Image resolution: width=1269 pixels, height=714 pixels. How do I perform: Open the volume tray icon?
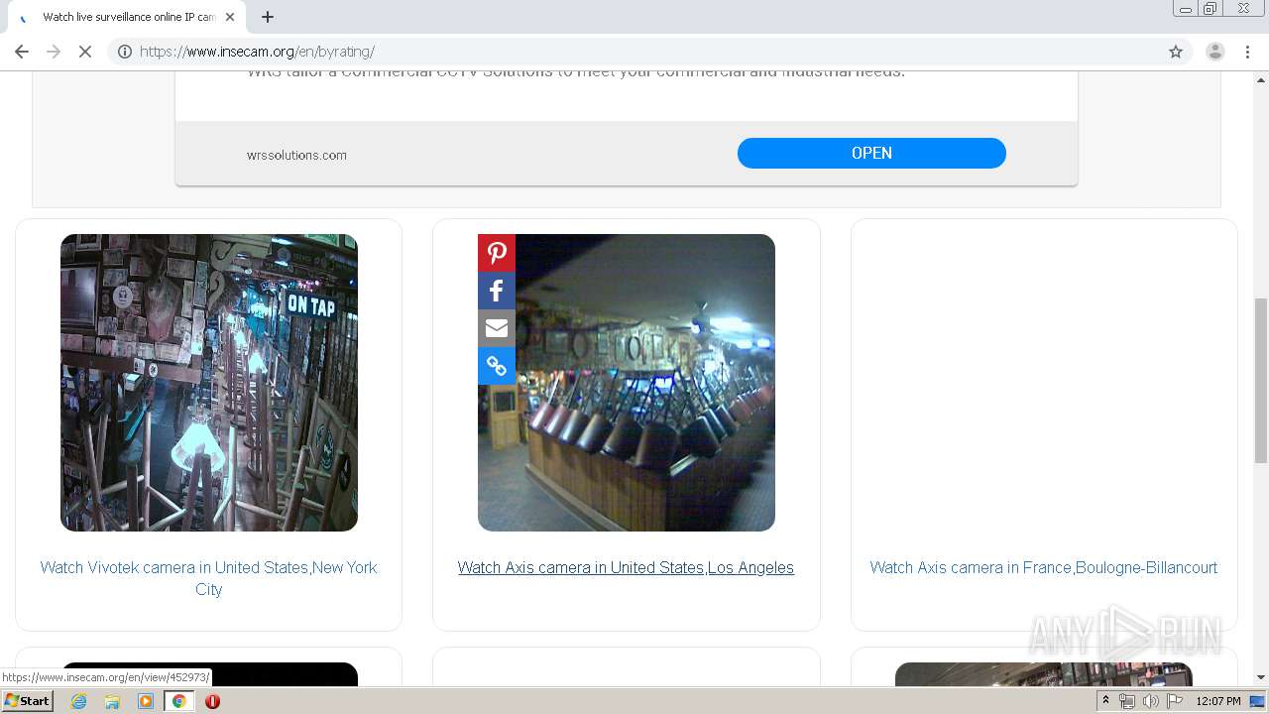click(x=1151, y=701)
